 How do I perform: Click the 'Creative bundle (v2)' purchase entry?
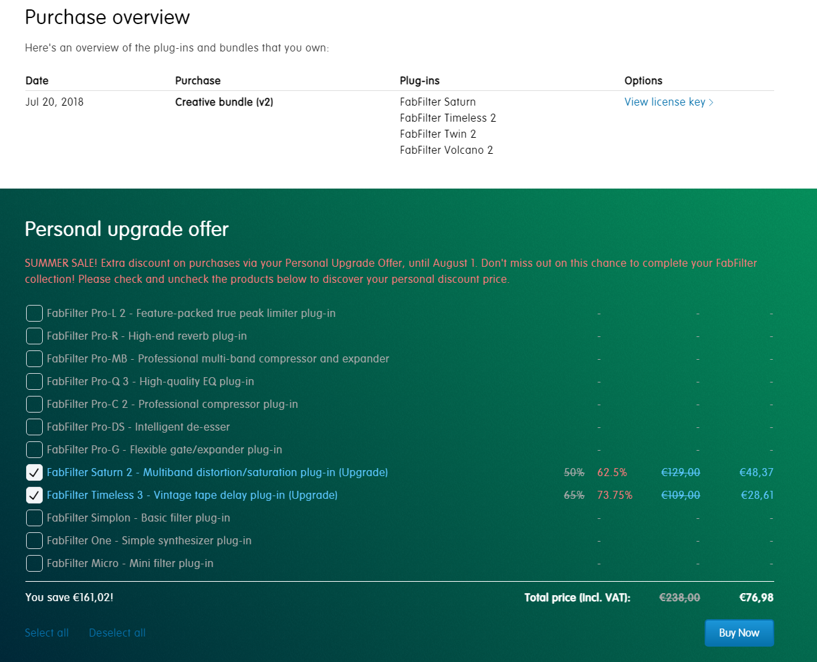224,102
